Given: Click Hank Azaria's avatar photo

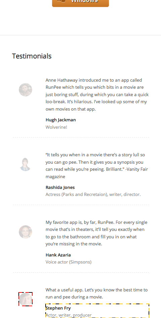Looking at the screenshot, I should pos(25,232).
